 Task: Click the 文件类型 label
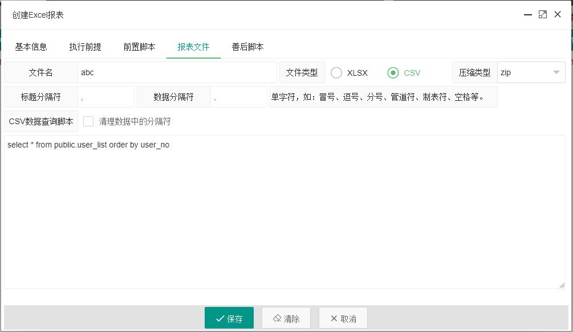click(302, 72)
